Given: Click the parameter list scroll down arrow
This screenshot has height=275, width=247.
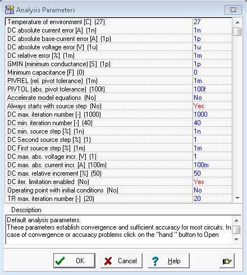Looking at the screenshot, I should click(237, 198).
